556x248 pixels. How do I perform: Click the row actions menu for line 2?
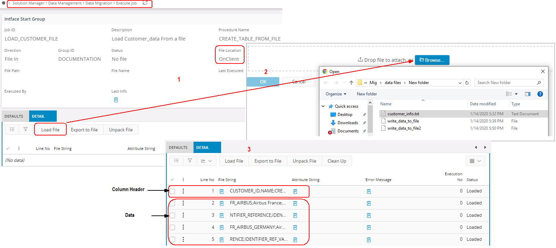183,203
